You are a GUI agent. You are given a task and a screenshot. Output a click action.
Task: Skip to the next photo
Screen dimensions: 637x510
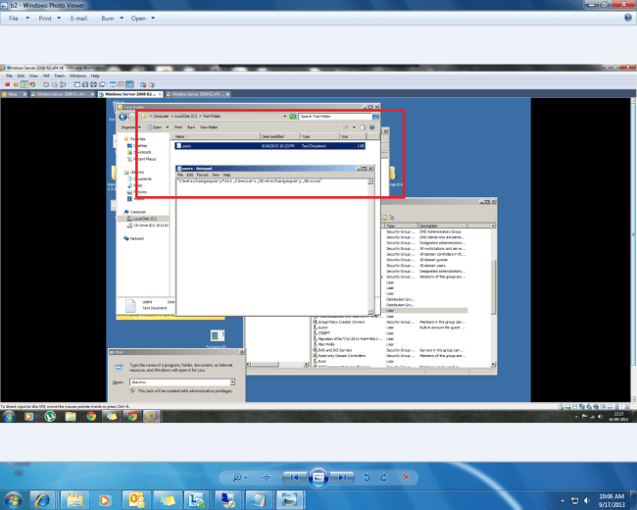tap(344, 476)
